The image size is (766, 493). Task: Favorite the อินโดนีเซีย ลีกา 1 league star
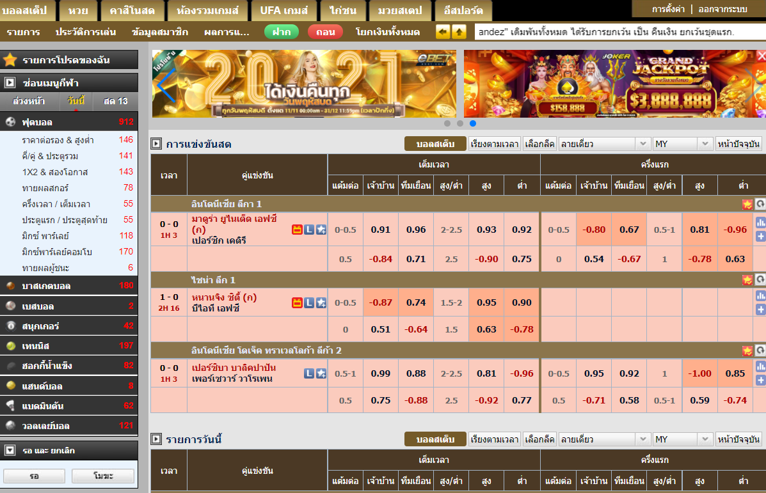pos(747,204)
